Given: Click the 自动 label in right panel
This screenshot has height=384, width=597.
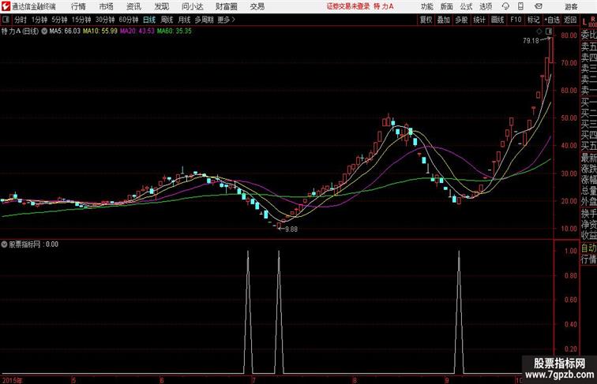Looking at the screenshot, I should [588, 248].
